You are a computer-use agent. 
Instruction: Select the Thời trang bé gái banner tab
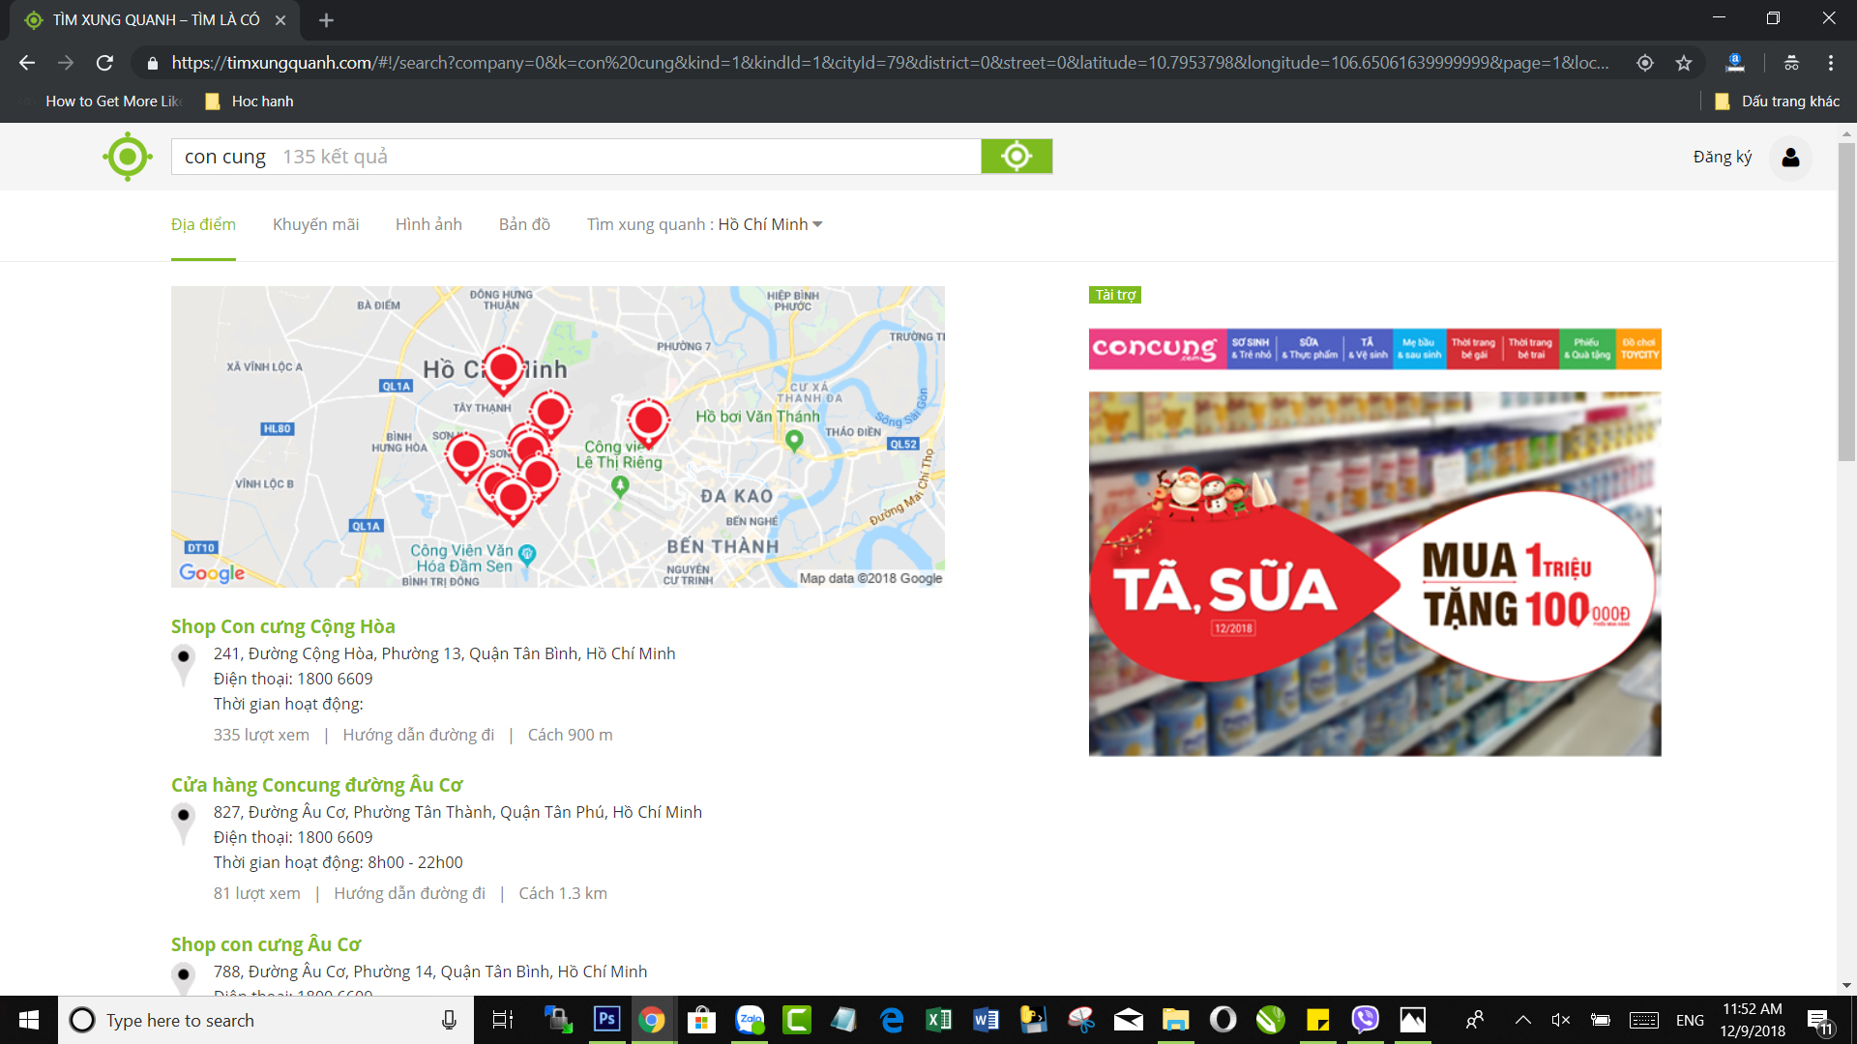click(x=1473, y=349)
